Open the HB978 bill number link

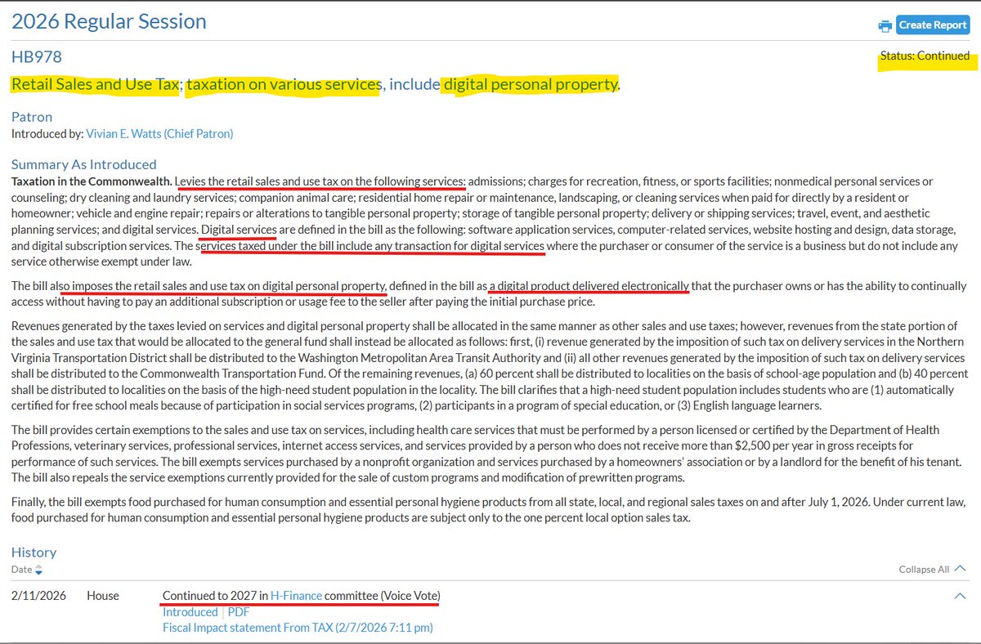36,56
